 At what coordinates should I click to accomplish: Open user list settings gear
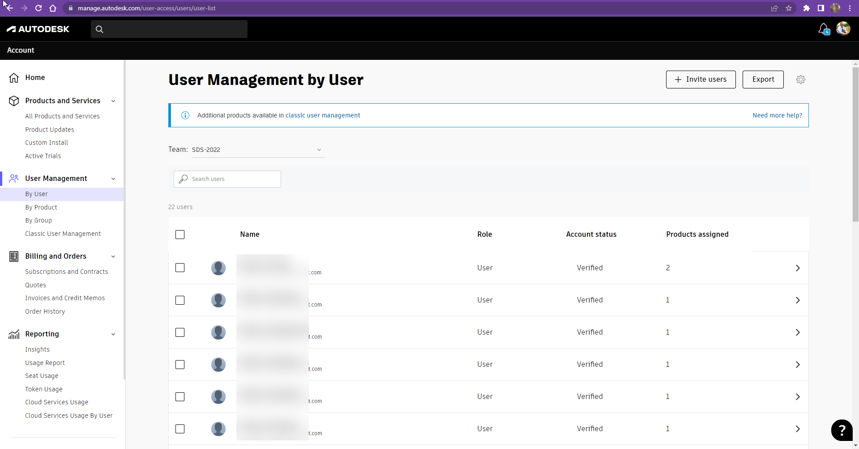801,80
